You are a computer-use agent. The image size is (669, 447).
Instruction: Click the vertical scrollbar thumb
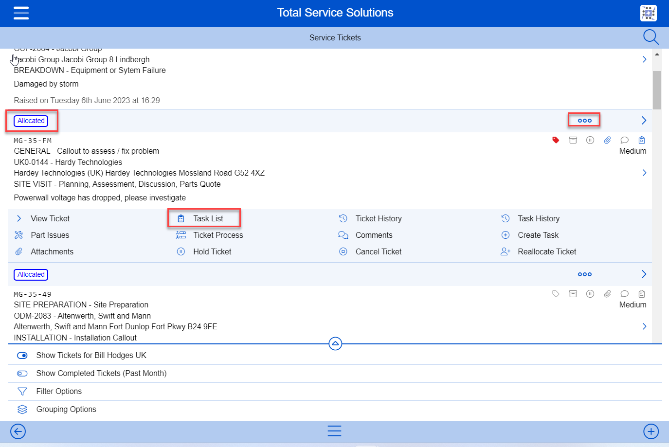(x=657, y=90)
